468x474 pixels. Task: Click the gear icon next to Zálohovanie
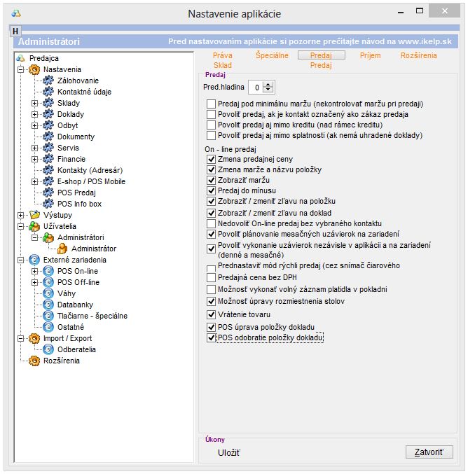[48, 81]
